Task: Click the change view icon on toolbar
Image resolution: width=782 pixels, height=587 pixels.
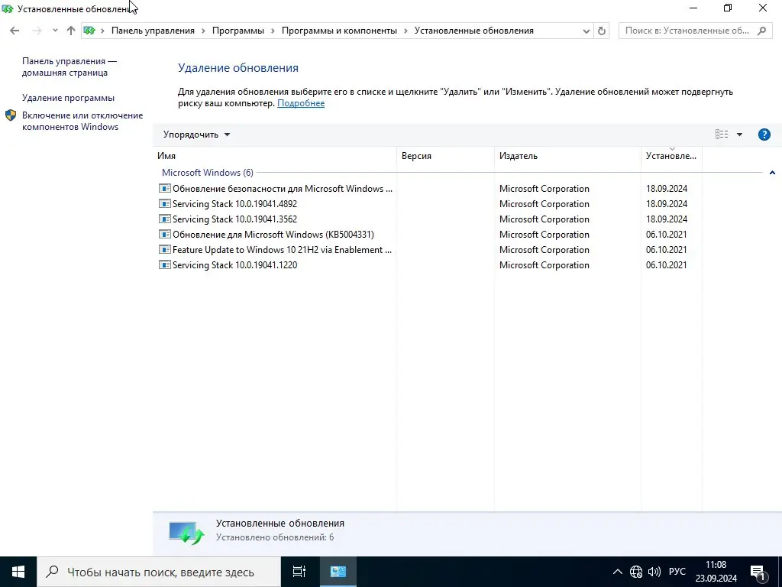Action: point(721,134)
